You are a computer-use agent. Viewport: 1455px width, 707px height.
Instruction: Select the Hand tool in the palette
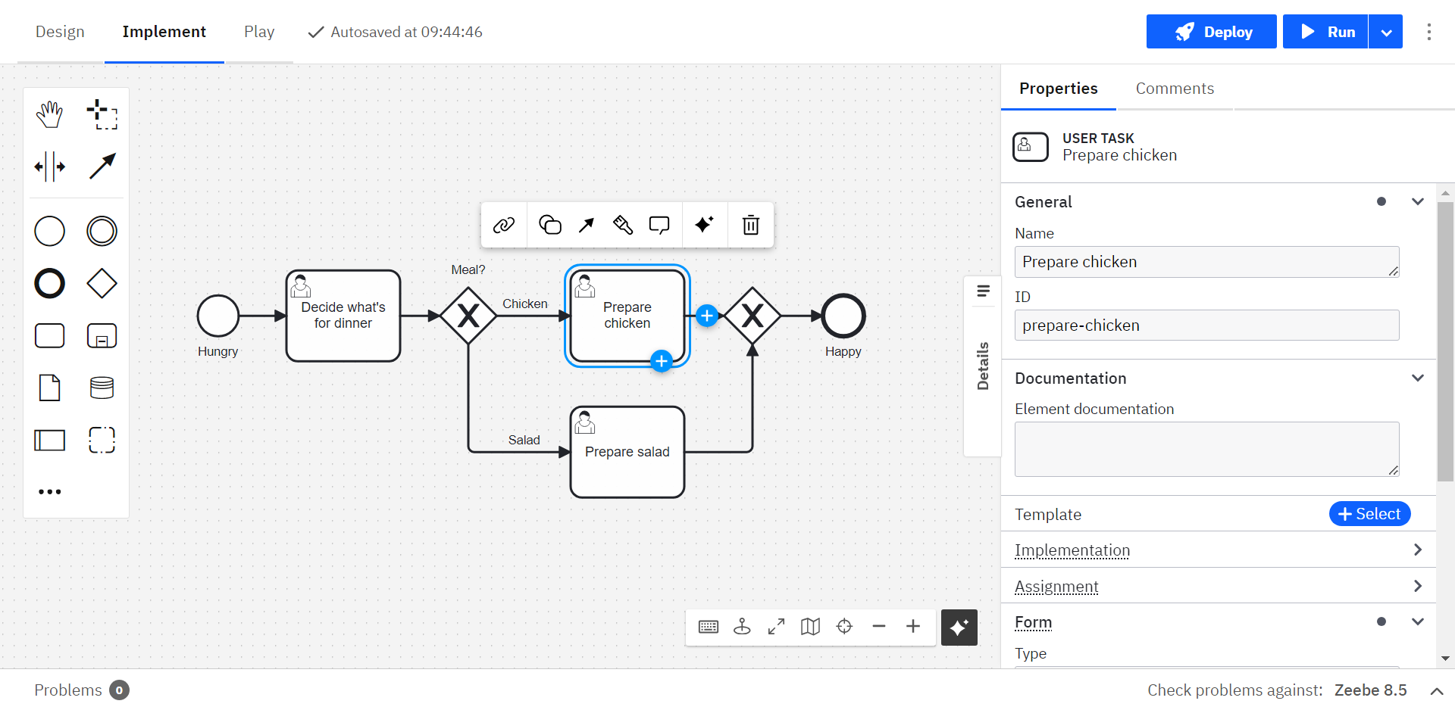click(x=48, y=114)
